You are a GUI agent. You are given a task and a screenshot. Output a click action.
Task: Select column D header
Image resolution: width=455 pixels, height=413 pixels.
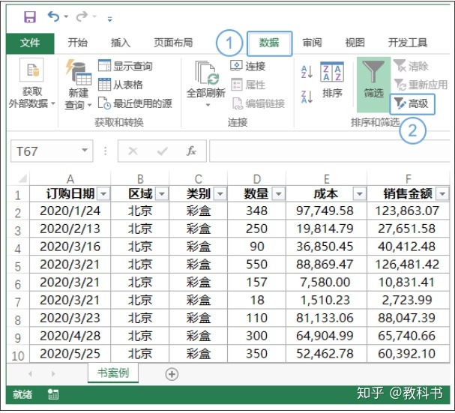257,179
